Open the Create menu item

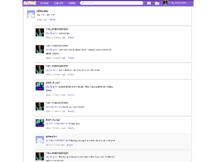point(45,3)
